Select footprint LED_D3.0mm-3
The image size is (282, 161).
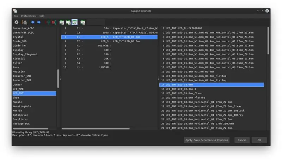[x=212, y=89]
